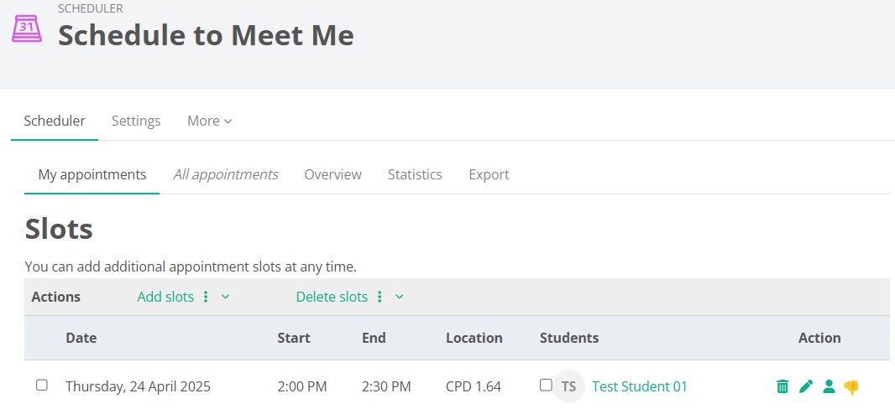Click the three-dot icon beside Delete slots
The image size is (895, 414).
click(379, 297)
